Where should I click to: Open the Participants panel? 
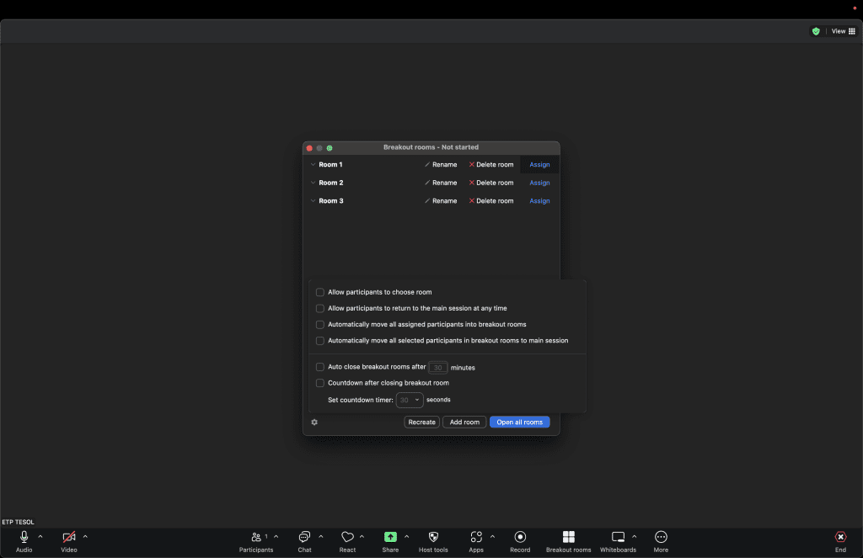click(256, 537)
